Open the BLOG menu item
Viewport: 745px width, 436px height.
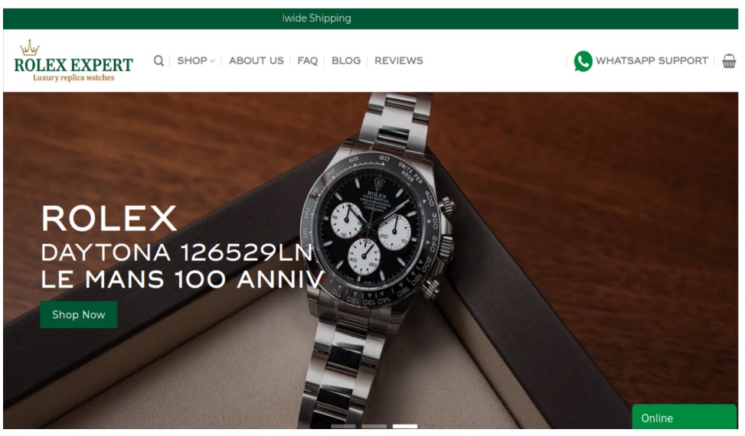click(346, 60)
